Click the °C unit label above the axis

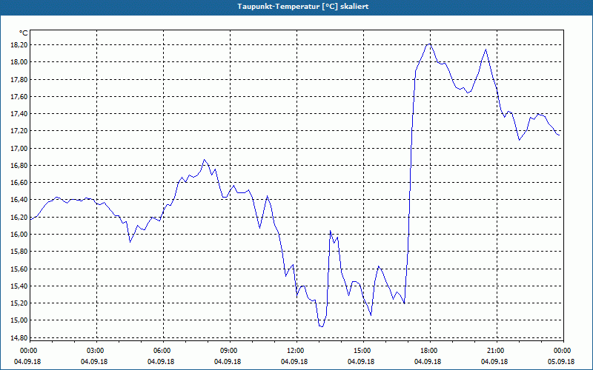click(x=24, y=33)
